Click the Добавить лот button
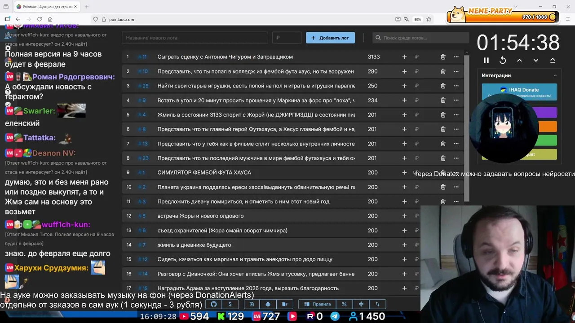Image resolution: width=575 pixels, height=323 pixels. coord(330,38)
